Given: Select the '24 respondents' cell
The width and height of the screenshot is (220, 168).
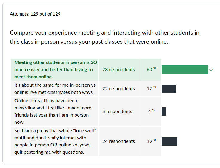Looking at the screenshot, I should [119, 141].
